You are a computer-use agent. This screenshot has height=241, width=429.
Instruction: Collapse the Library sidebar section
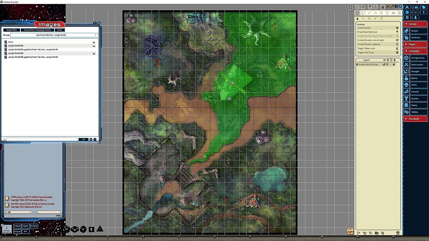(416, 24)
